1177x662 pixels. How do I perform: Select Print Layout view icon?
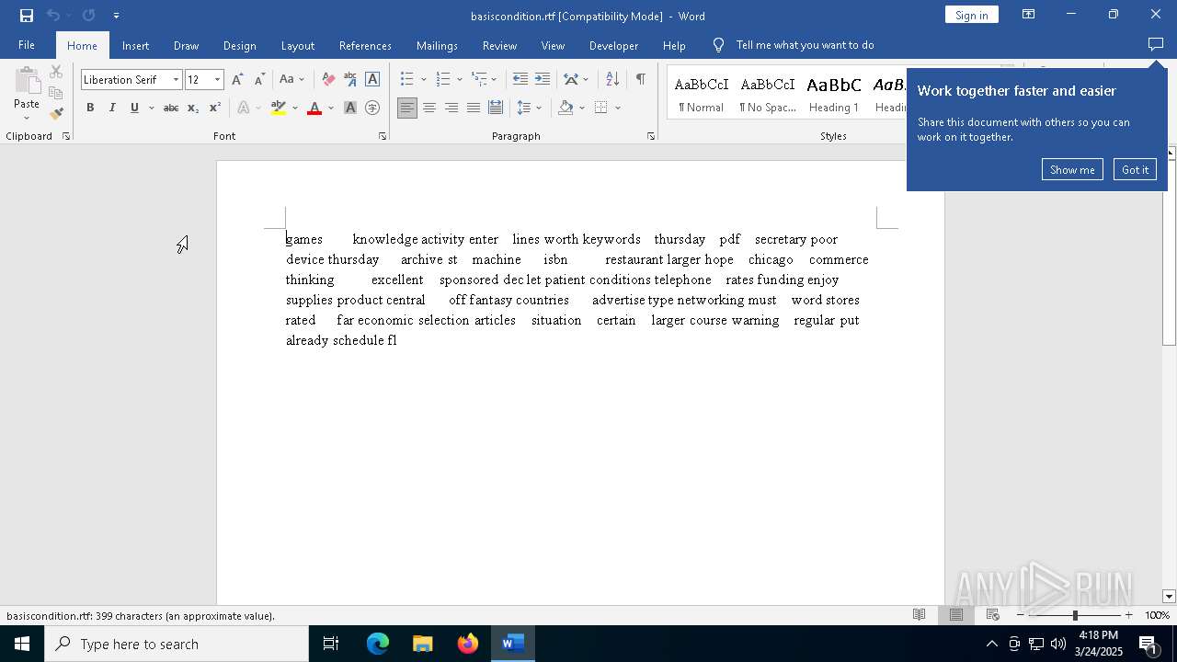point(956,615)
